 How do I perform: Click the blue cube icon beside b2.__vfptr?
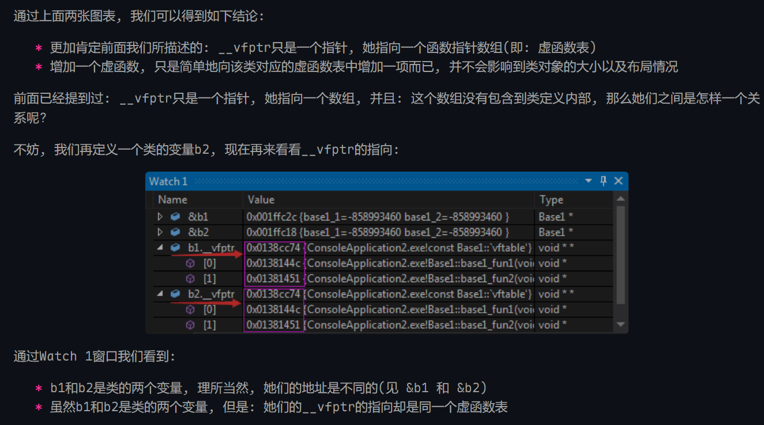click(175, 294)
